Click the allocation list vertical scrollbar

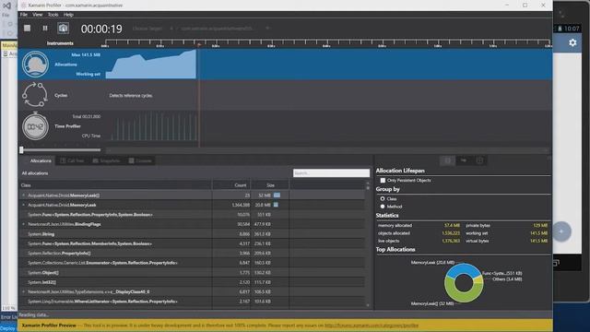coord(368,244)
